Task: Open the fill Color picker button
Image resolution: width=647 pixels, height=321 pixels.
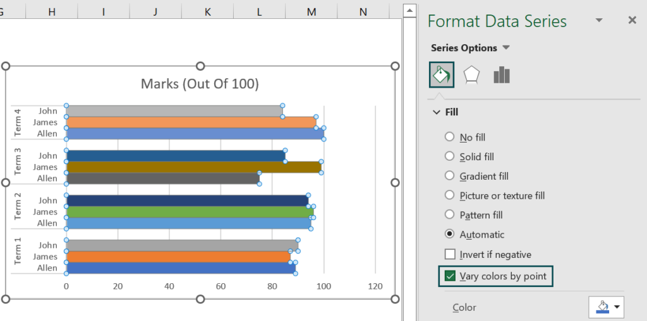Action: pos(606,307)
